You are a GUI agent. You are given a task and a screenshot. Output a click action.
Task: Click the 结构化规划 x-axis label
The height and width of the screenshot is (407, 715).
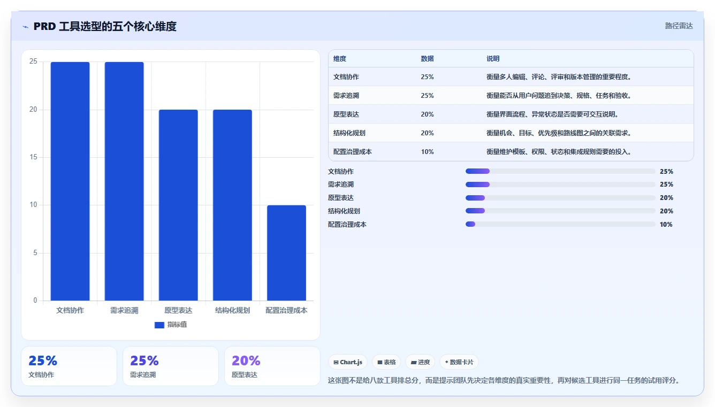click(232, 310)
